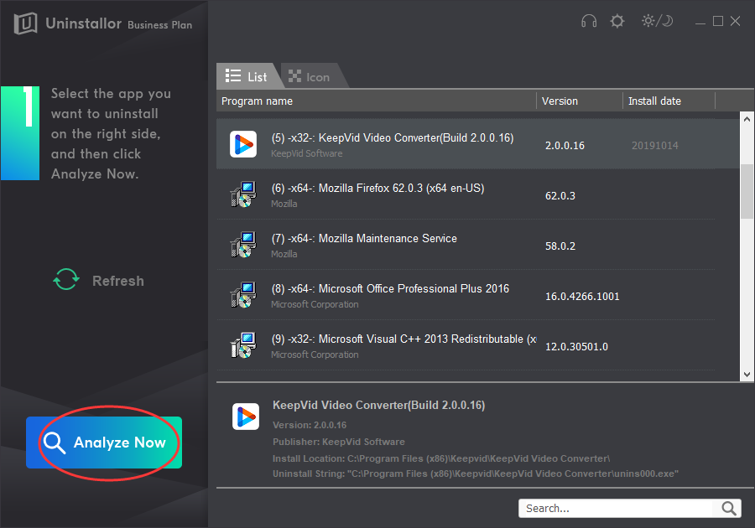This screenshot has height=528, width=755.
Task: Open settings gear icon
Action: tap(617, 21)
